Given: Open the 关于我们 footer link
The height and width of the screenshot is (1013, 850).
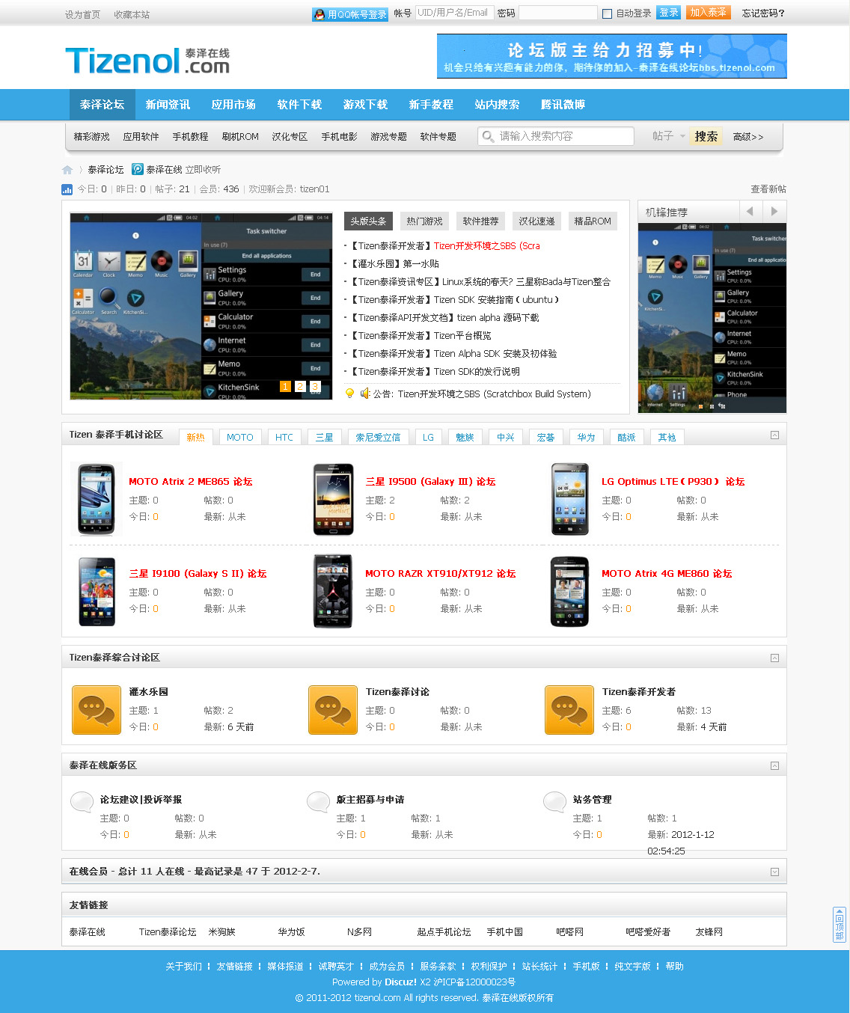Looking at the screenshot, I should coord(184,967).
